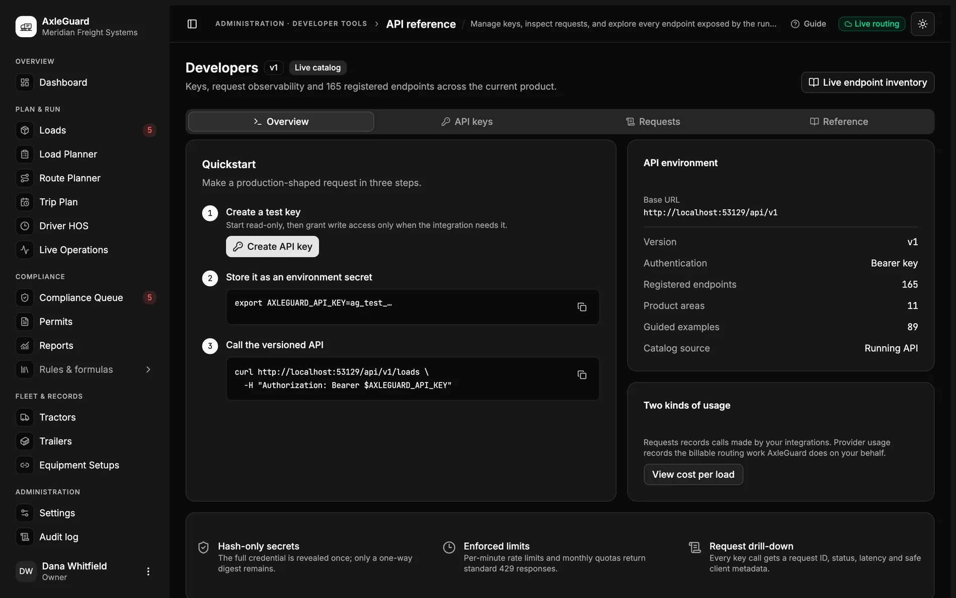The width and height of the screenshot is (956, 598).
Task: Toggle the sidebar panel icon
Action: coord(192,24)
